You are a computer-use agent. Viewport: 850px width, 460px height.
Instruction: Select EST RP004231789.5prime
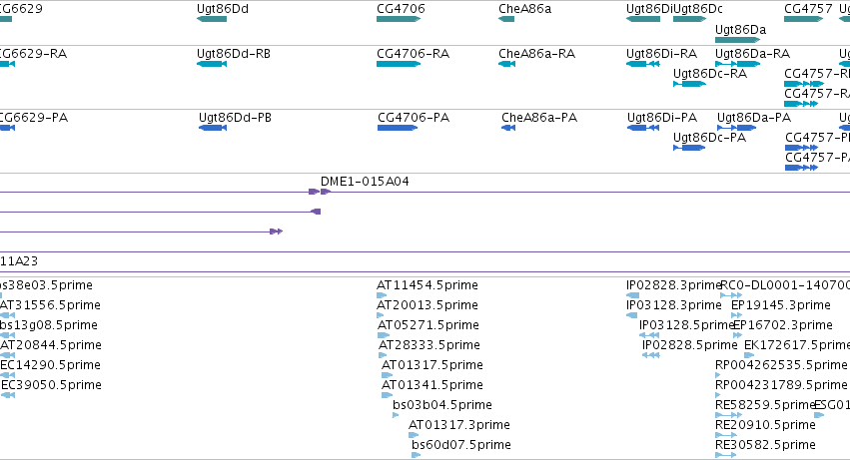coord(781,385)
